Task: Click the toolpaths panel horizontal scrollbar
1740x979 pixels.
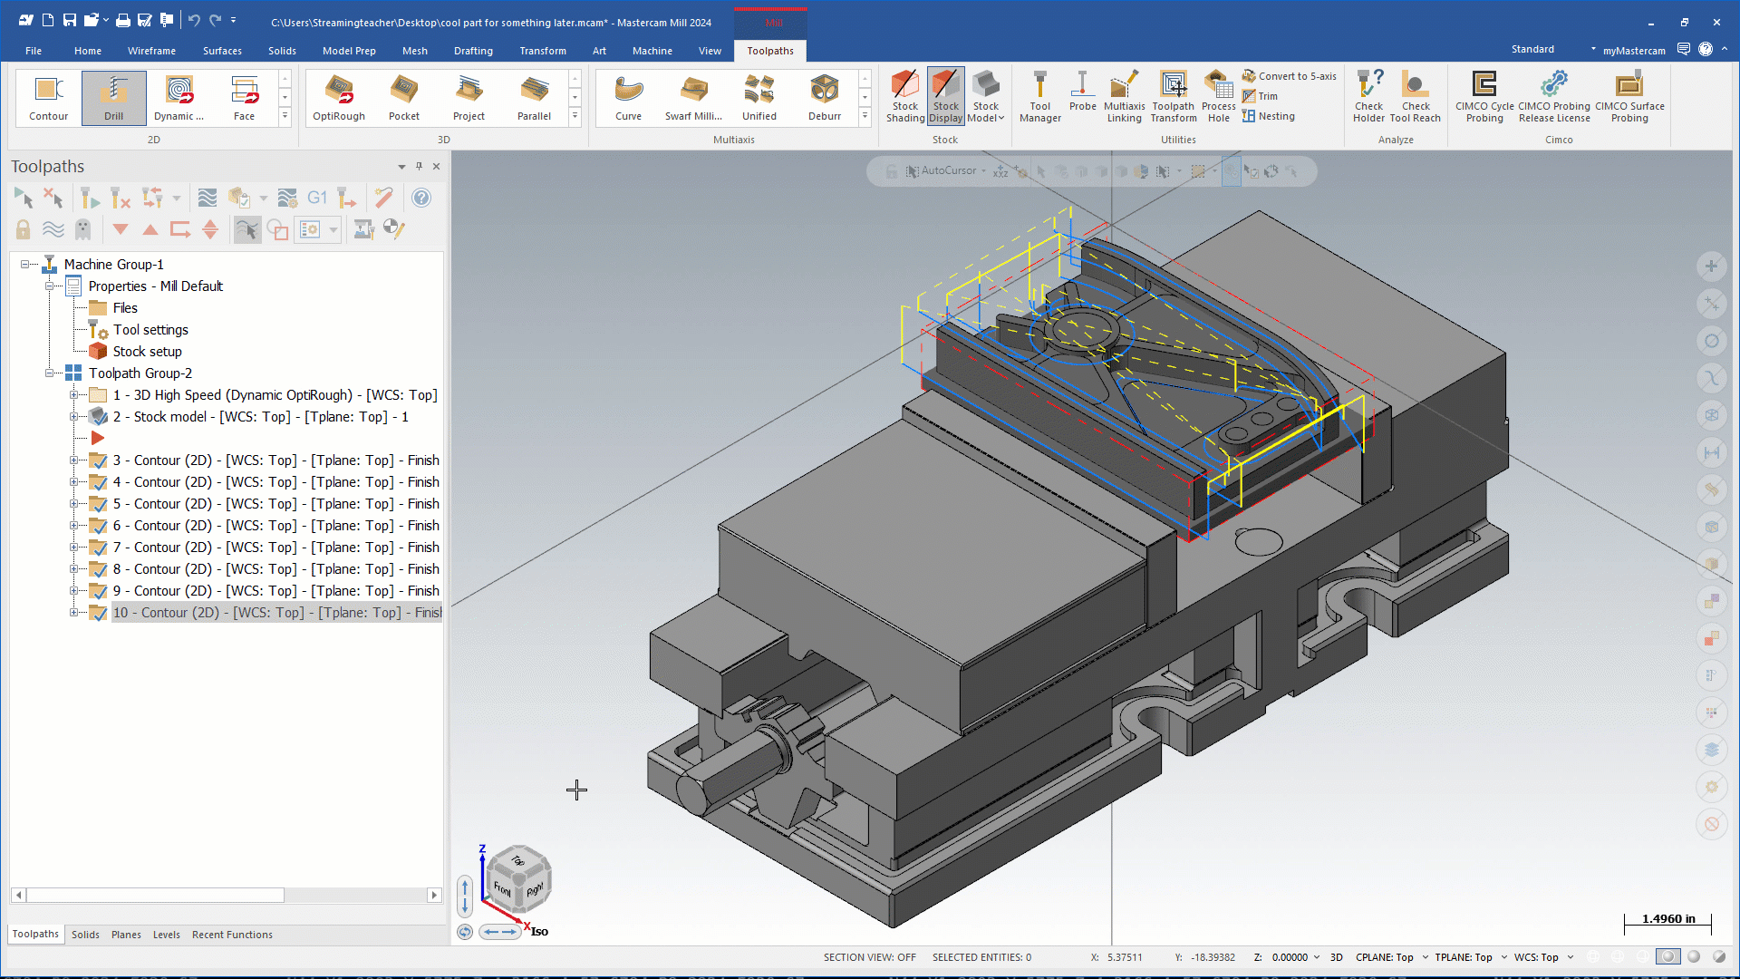Action: point(154,896)
